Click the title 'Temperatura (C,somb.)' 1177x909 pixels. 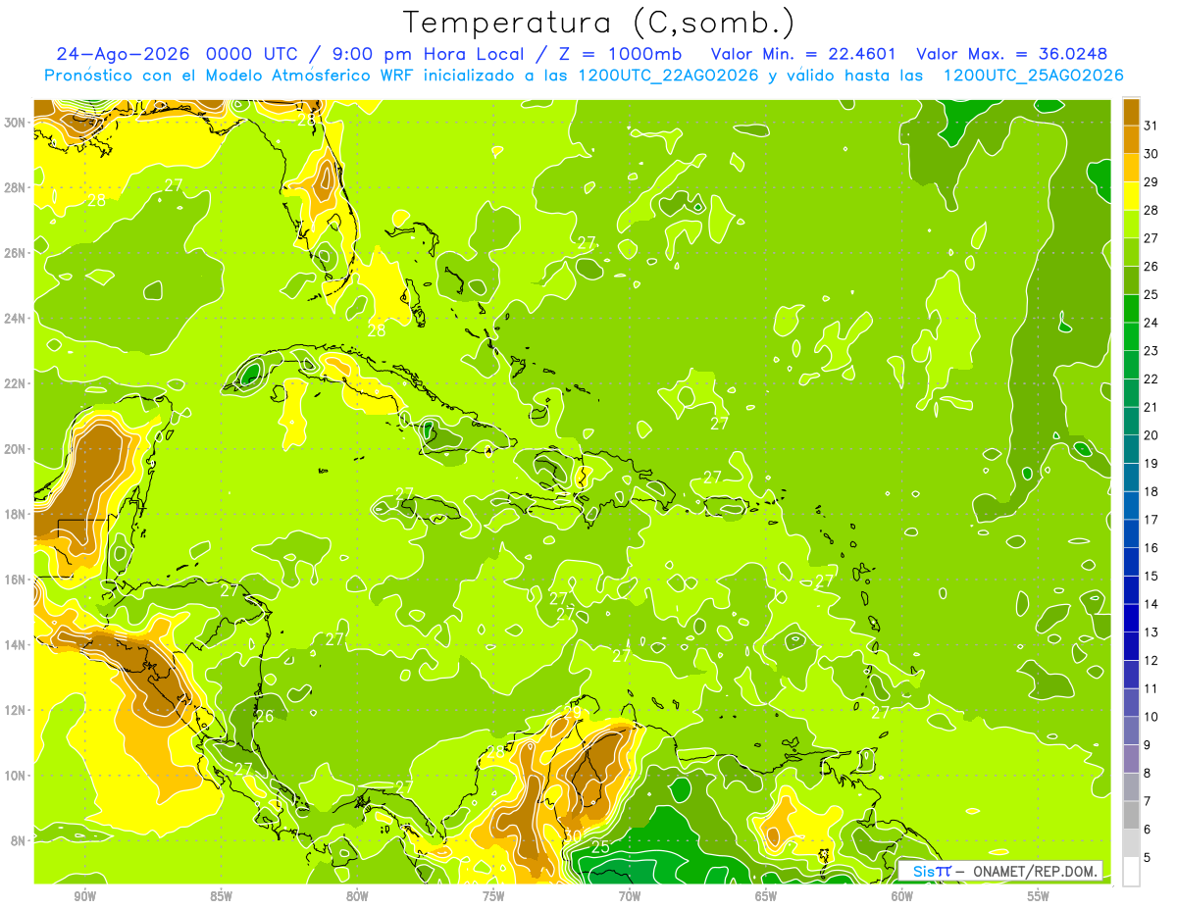(599, 23)
